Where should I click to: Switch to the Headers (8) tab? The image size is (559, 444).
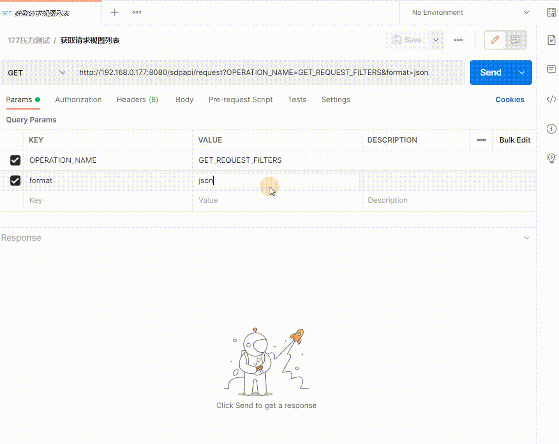pyautogui.click(x=137, y=99)
